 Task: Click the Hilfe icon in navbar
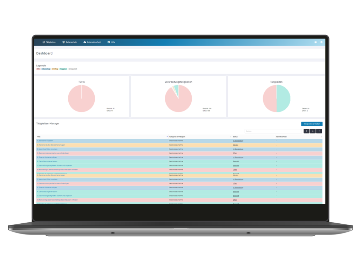point(109,42)
